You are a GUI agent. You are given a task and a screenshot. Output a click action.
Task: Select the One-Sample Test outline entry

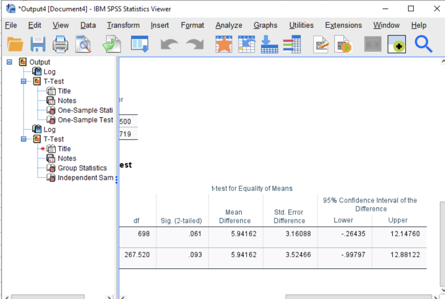(x=85, y=120)
